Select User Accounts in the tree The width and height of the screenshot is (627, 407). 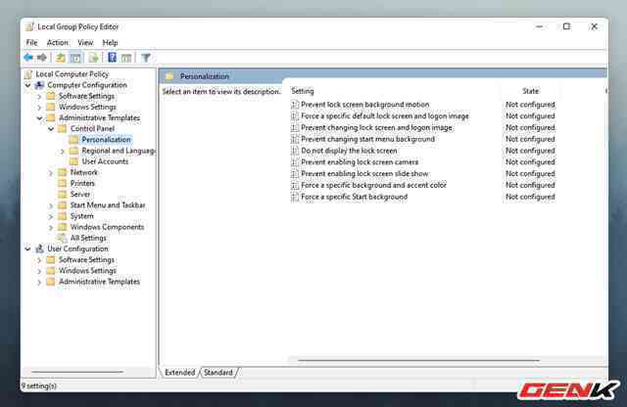[105, 161]
